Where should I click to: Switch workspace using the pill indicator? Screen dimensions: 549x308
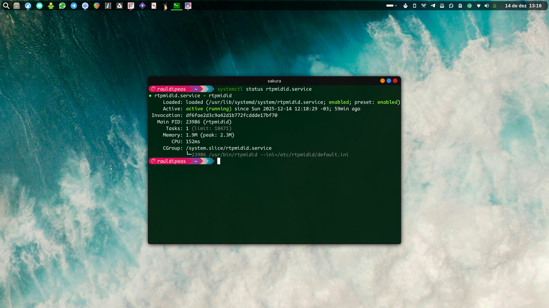tap(390, 6)
